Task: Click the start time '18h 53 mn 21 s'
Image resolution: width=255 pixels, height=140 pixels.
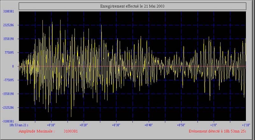Action: tap(19, 125)
